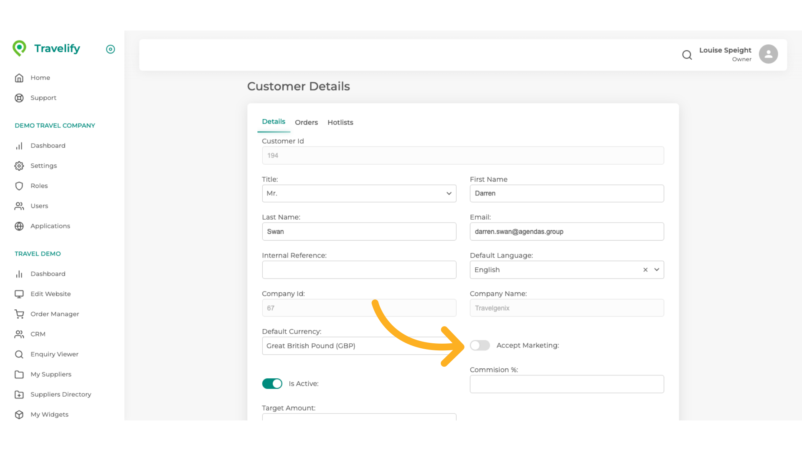Switch to the Orders tab
Viewport: 802px width, 451px height.
(306, 122)
